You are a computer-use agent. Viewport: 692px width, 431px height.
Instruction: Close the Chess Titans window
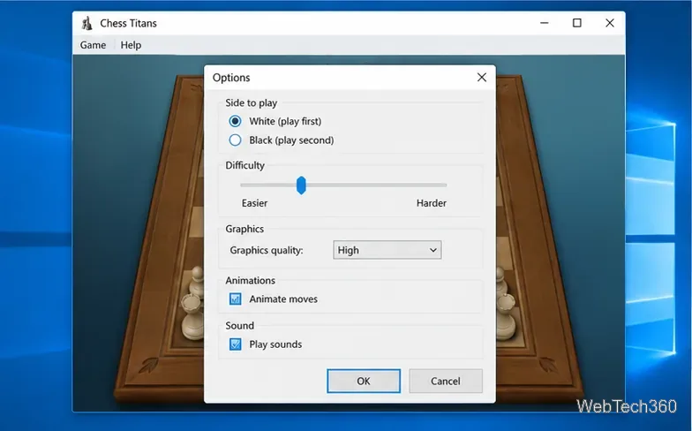click(609, 23)
